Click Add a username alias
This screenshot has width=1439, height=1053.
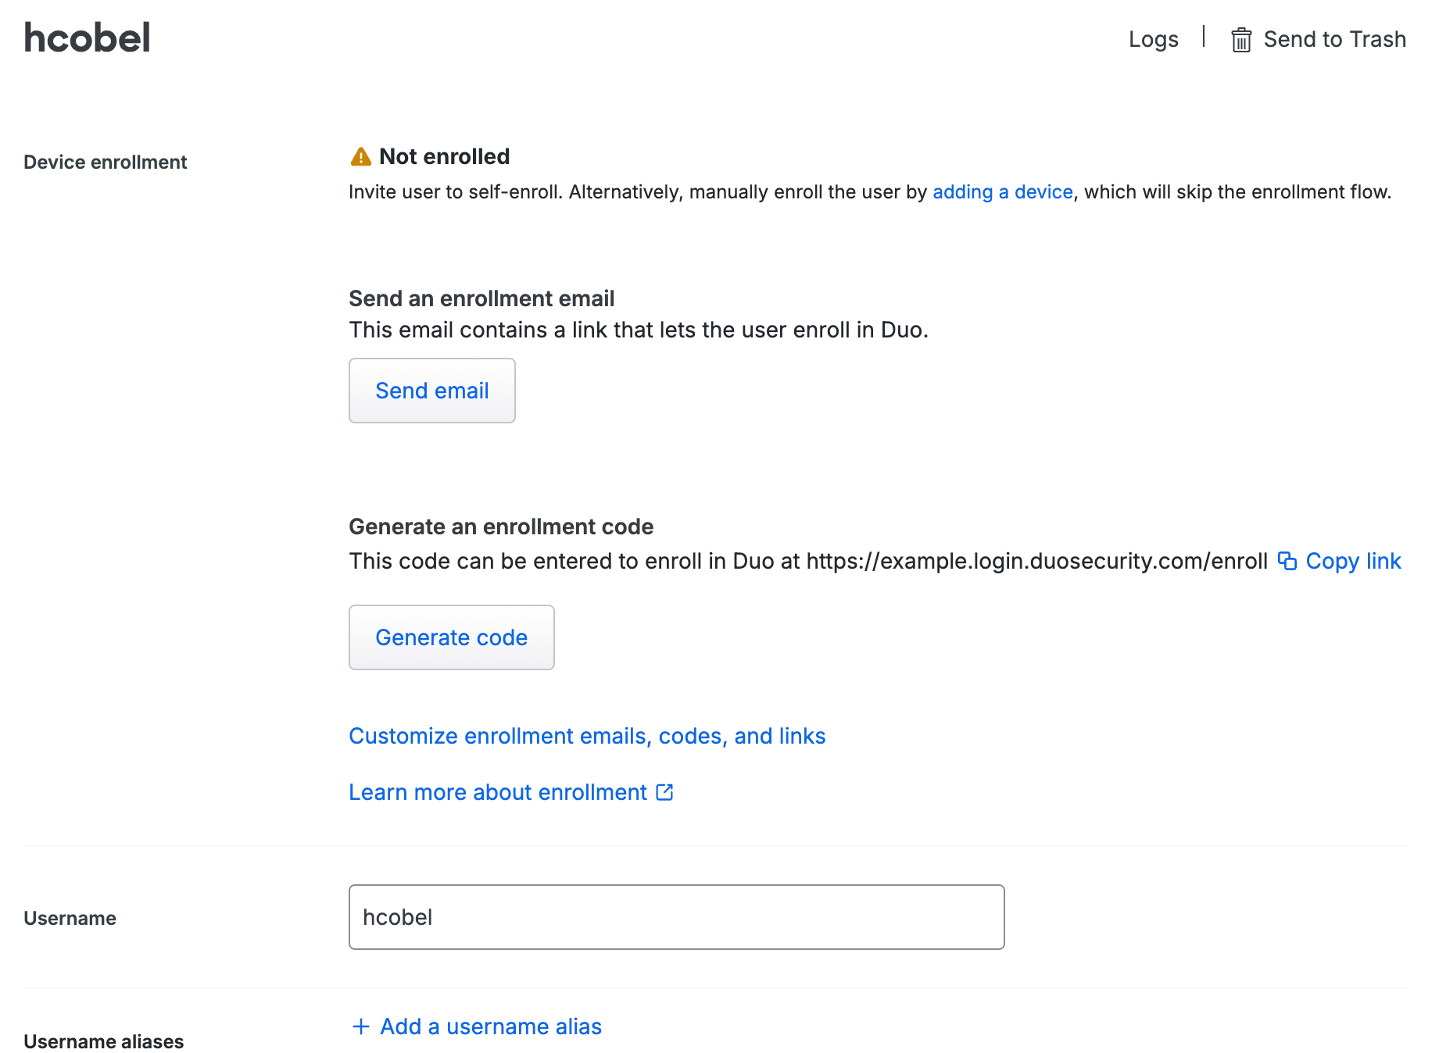490,1026
